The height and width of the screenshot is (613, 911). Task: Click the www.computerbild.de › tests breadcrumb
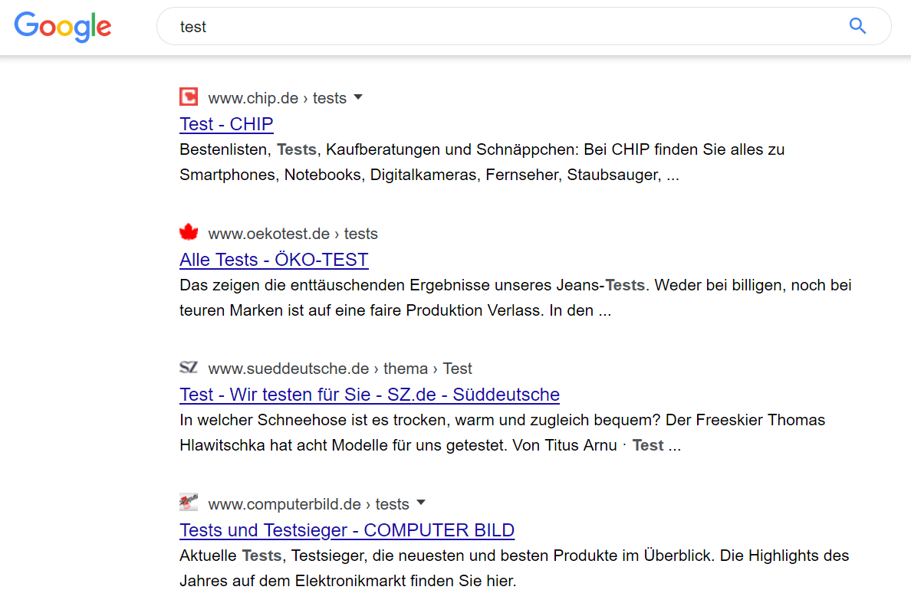(x=308, y=504)
